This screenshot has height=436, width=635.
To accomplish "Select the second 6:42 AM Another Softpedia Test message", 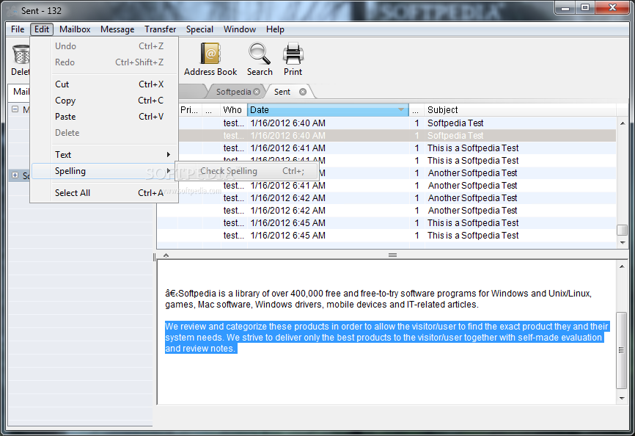I will (x=386, y=211).
